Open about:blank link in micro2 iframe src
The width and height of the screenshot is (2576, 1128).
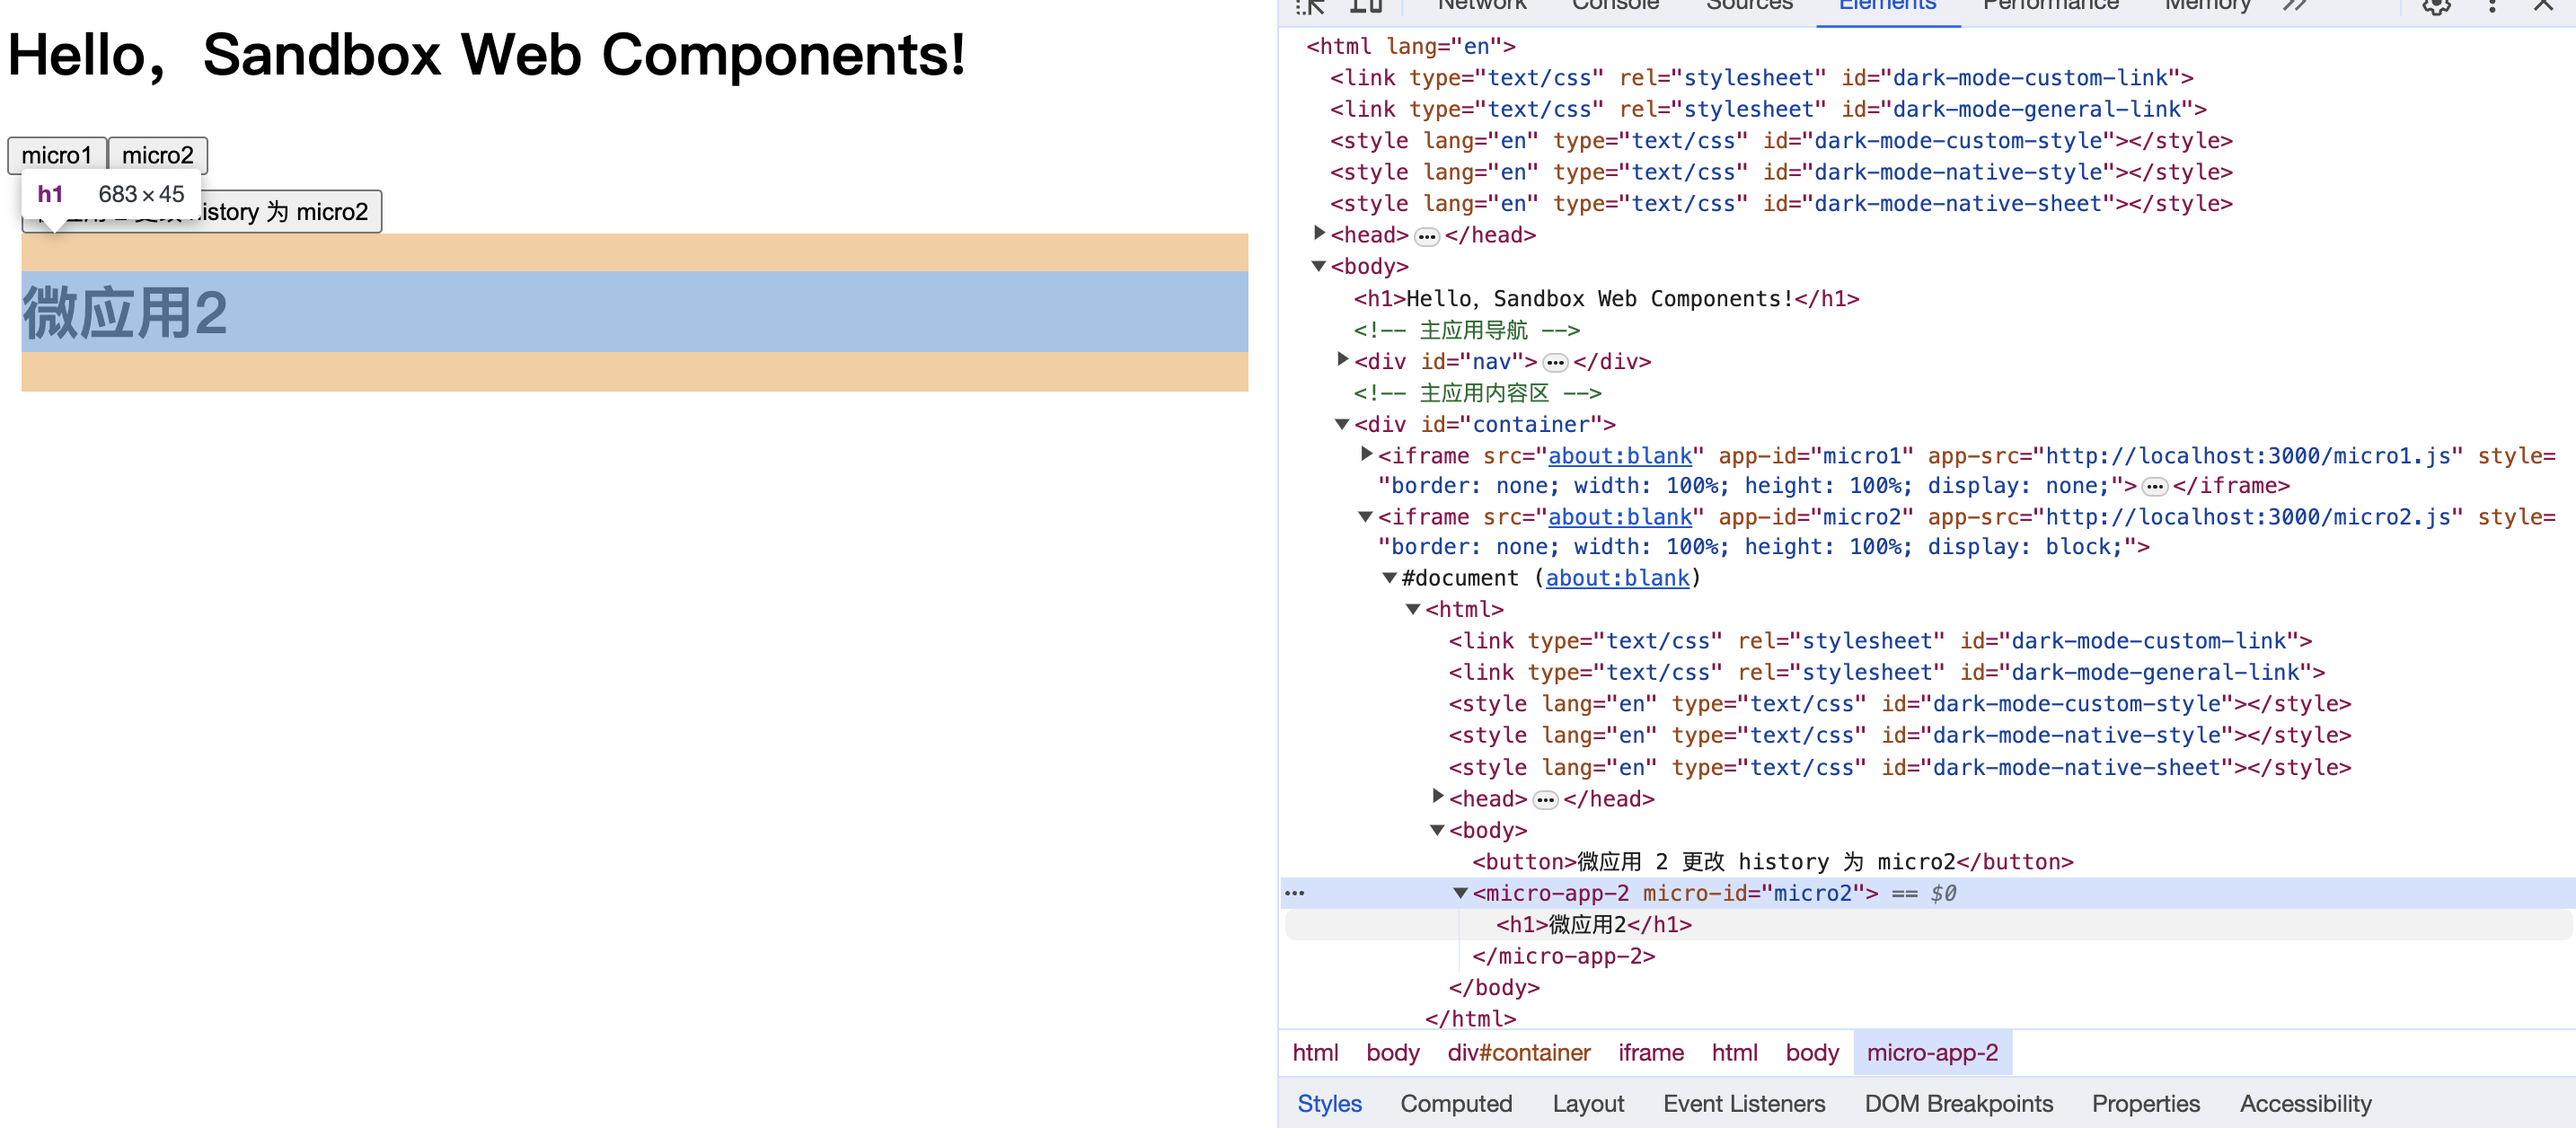[x=1619, y=517]
